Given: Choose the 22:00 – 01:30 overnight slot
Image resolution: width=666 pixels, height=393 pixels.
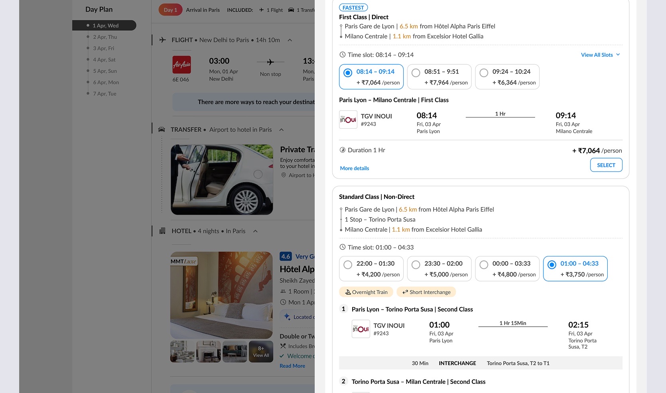Looking at the screenshot, I should tap(371, 269).
